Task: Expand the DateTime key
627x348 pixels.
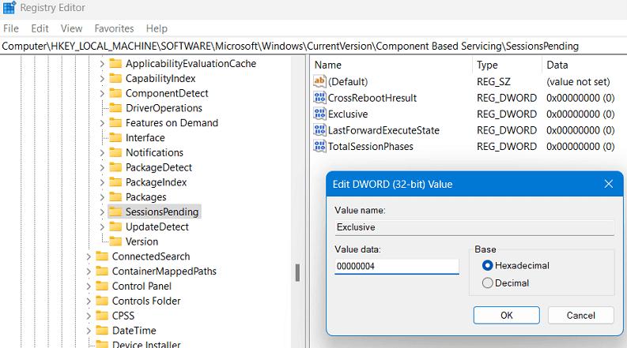Action: click(89, 331)
